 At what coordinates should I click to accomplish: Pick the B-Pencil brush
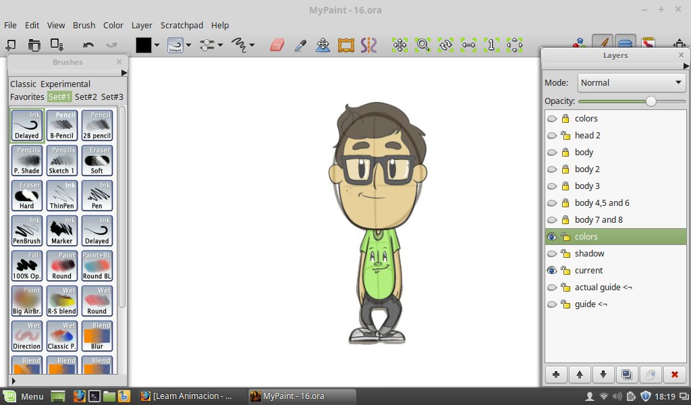61,125
